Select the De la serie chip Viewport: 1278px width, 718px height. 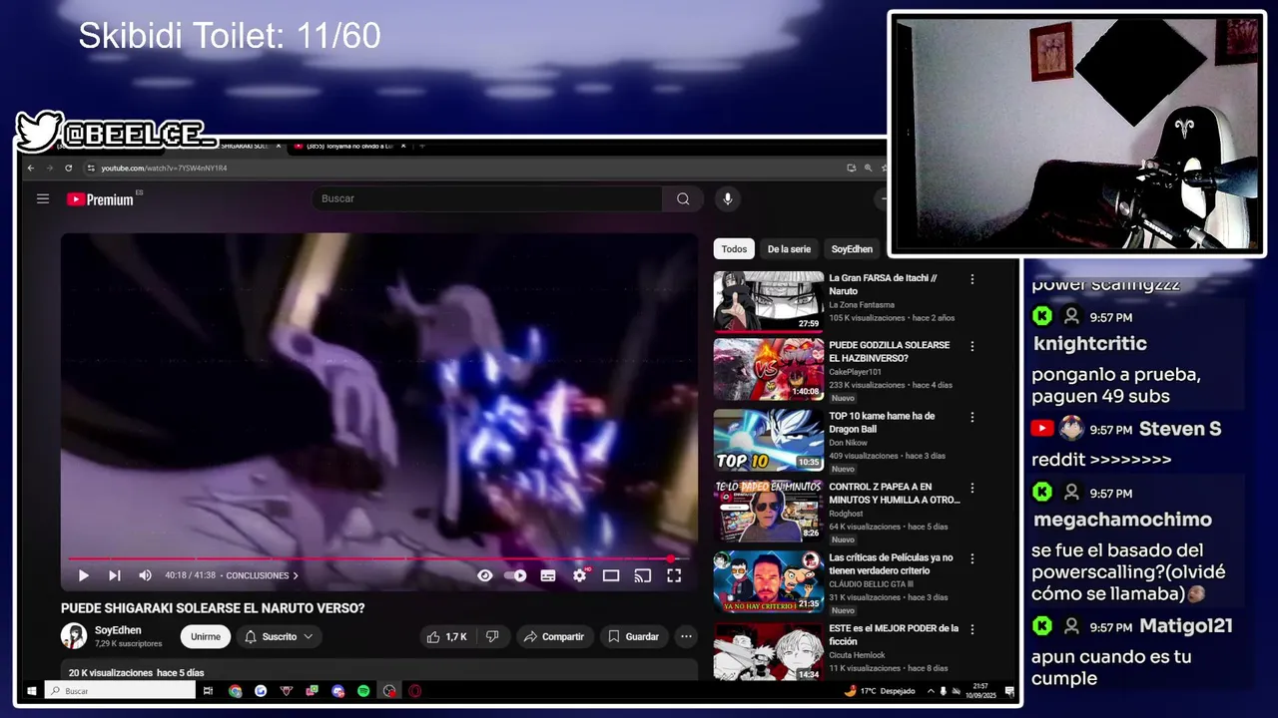789,249
